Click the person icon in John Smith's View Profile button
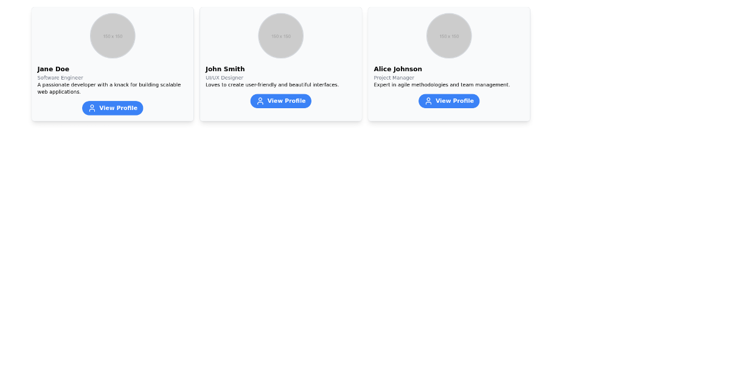 pos(260,101)
